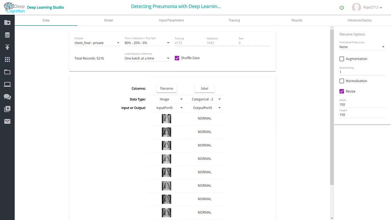
Task: Open the laptop environment icon
Action: (x=7, y=84)
